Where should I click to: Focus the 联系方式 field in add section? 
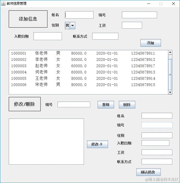point(105,36)
